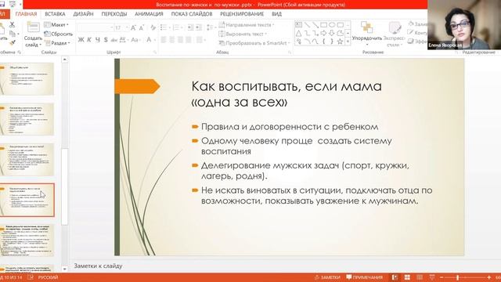This screenshot has height=282, width=501.
Task: Switch to the ВСТАВКА tab
Action: pos(55,14)
